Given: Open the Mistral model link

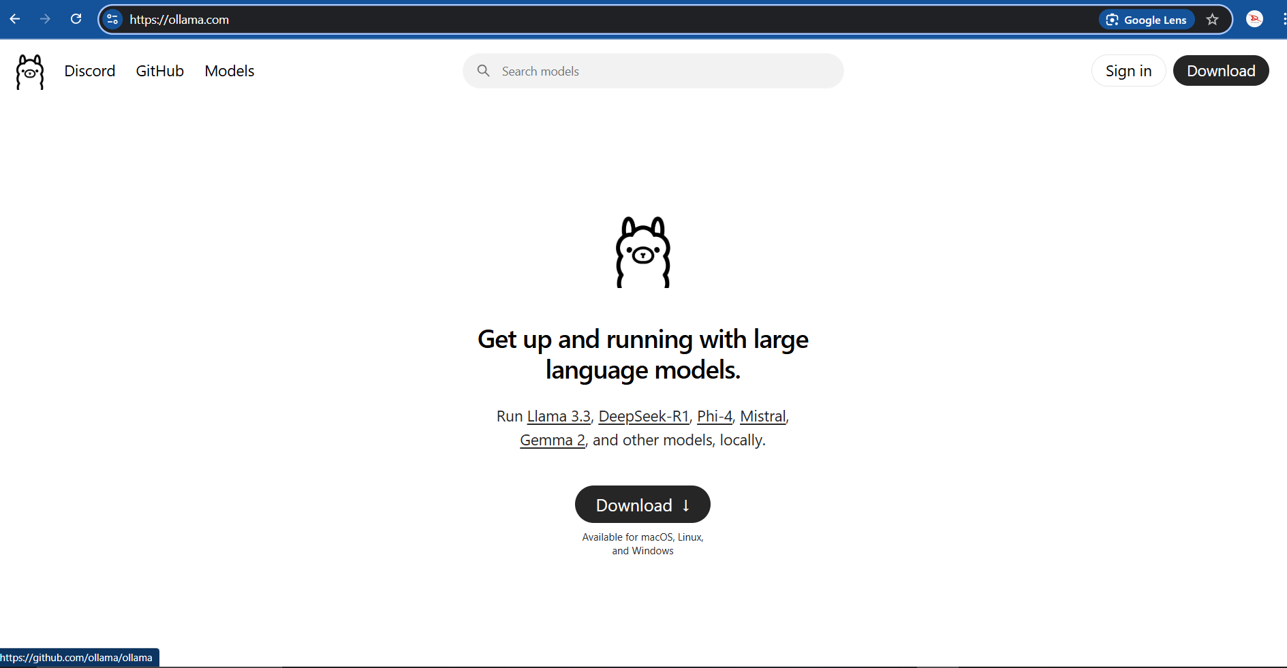Looking at the screenshot, I should [763, 416].
